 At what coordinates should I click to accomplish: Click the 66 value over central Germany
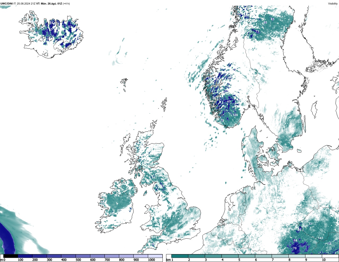pyautogui.click(x=299, y=230)
